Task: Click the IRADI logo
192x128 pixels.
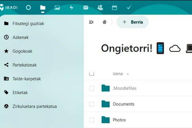Action: [x=9, y=8]
